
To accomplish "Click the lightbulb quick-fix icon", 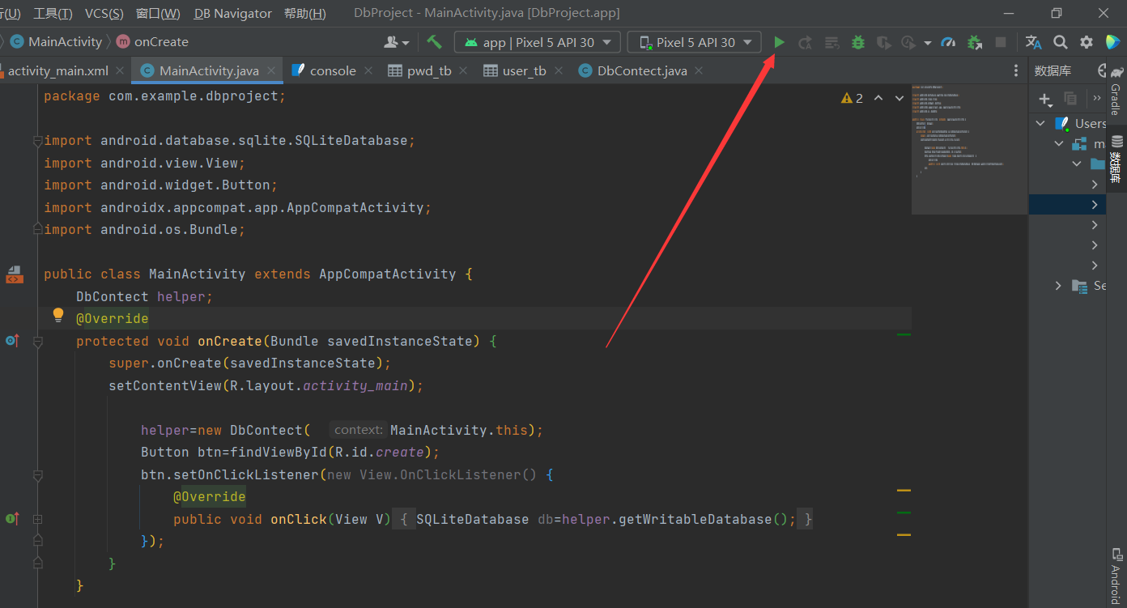I will point(58,315).
